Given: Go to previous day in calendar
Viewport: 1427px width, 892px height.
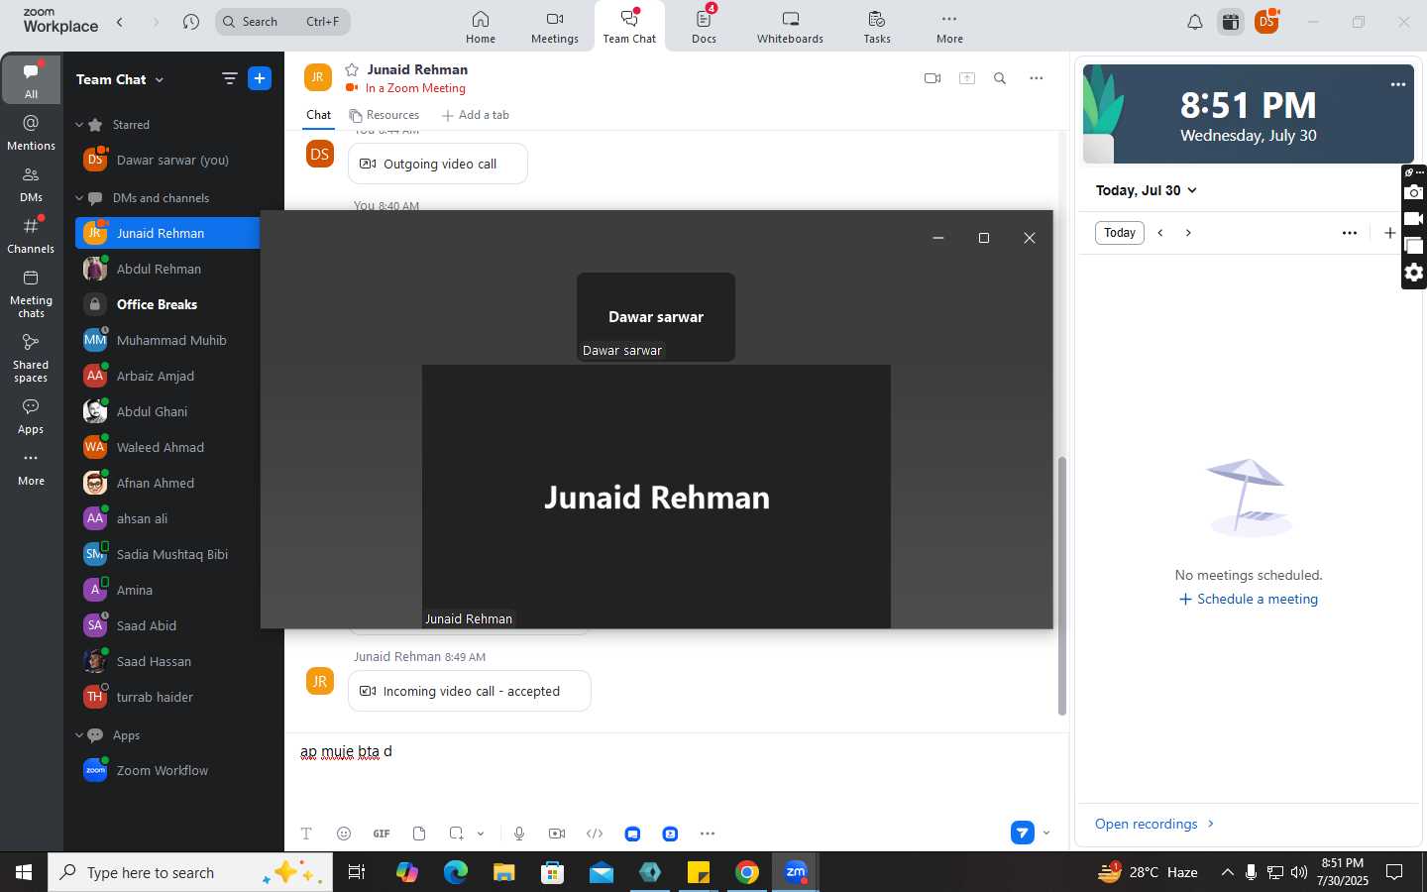Looking at the screenshot, I should coord(1160,233).
